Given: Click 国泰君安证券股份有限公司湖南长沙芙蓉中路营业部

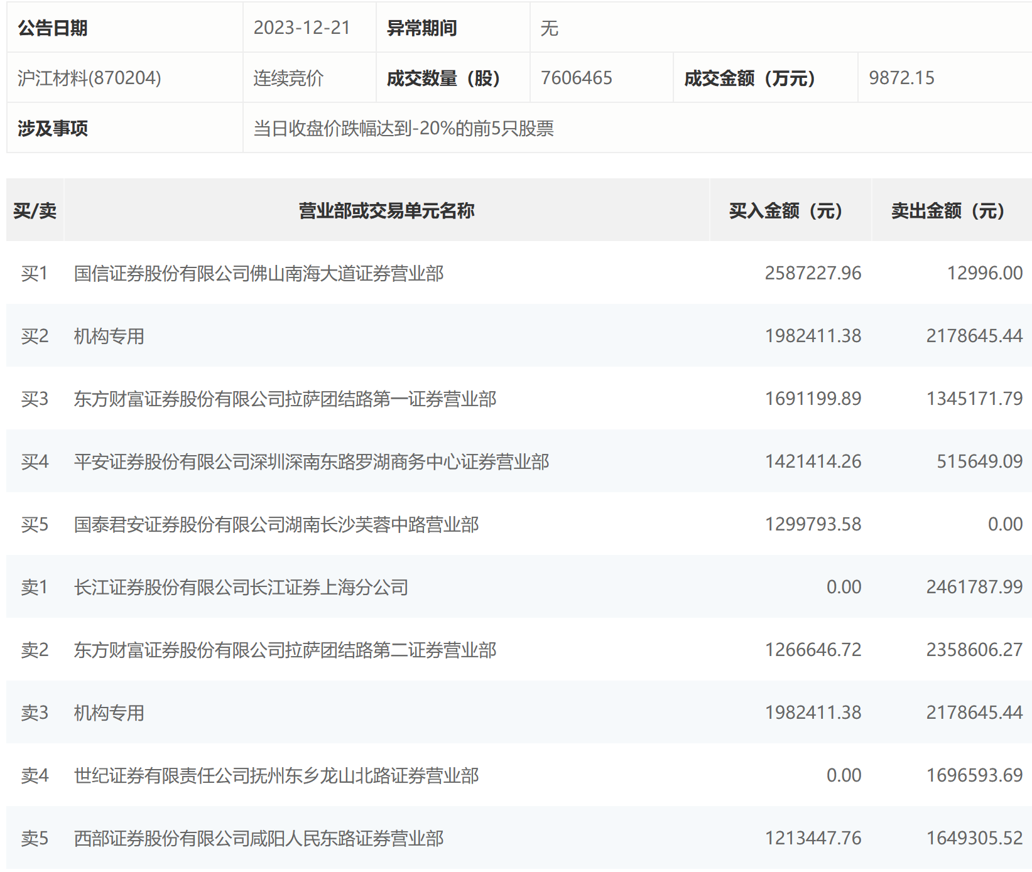Looking at the screenshot, I should 276,524.
